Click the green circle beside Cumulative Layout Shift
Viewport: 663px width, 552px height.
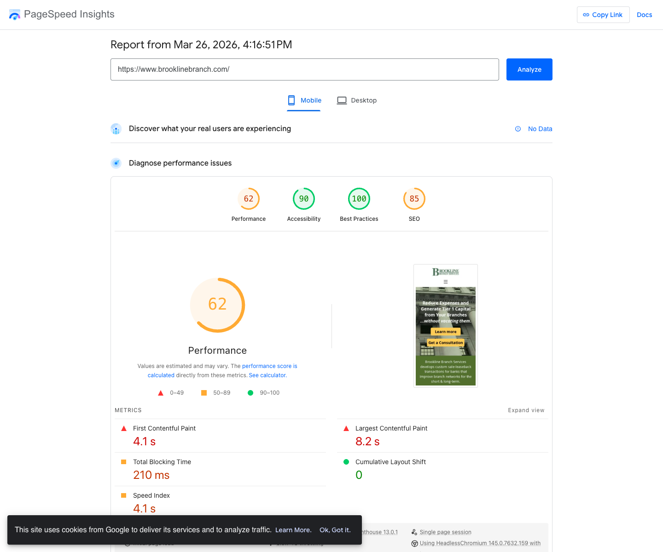(x=346, y=462)
